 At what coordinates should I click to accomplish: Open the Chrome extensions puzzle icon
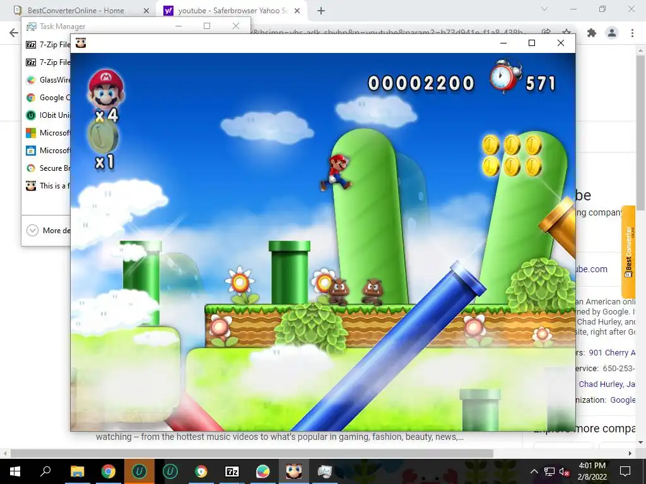click(x=592, y=33)
